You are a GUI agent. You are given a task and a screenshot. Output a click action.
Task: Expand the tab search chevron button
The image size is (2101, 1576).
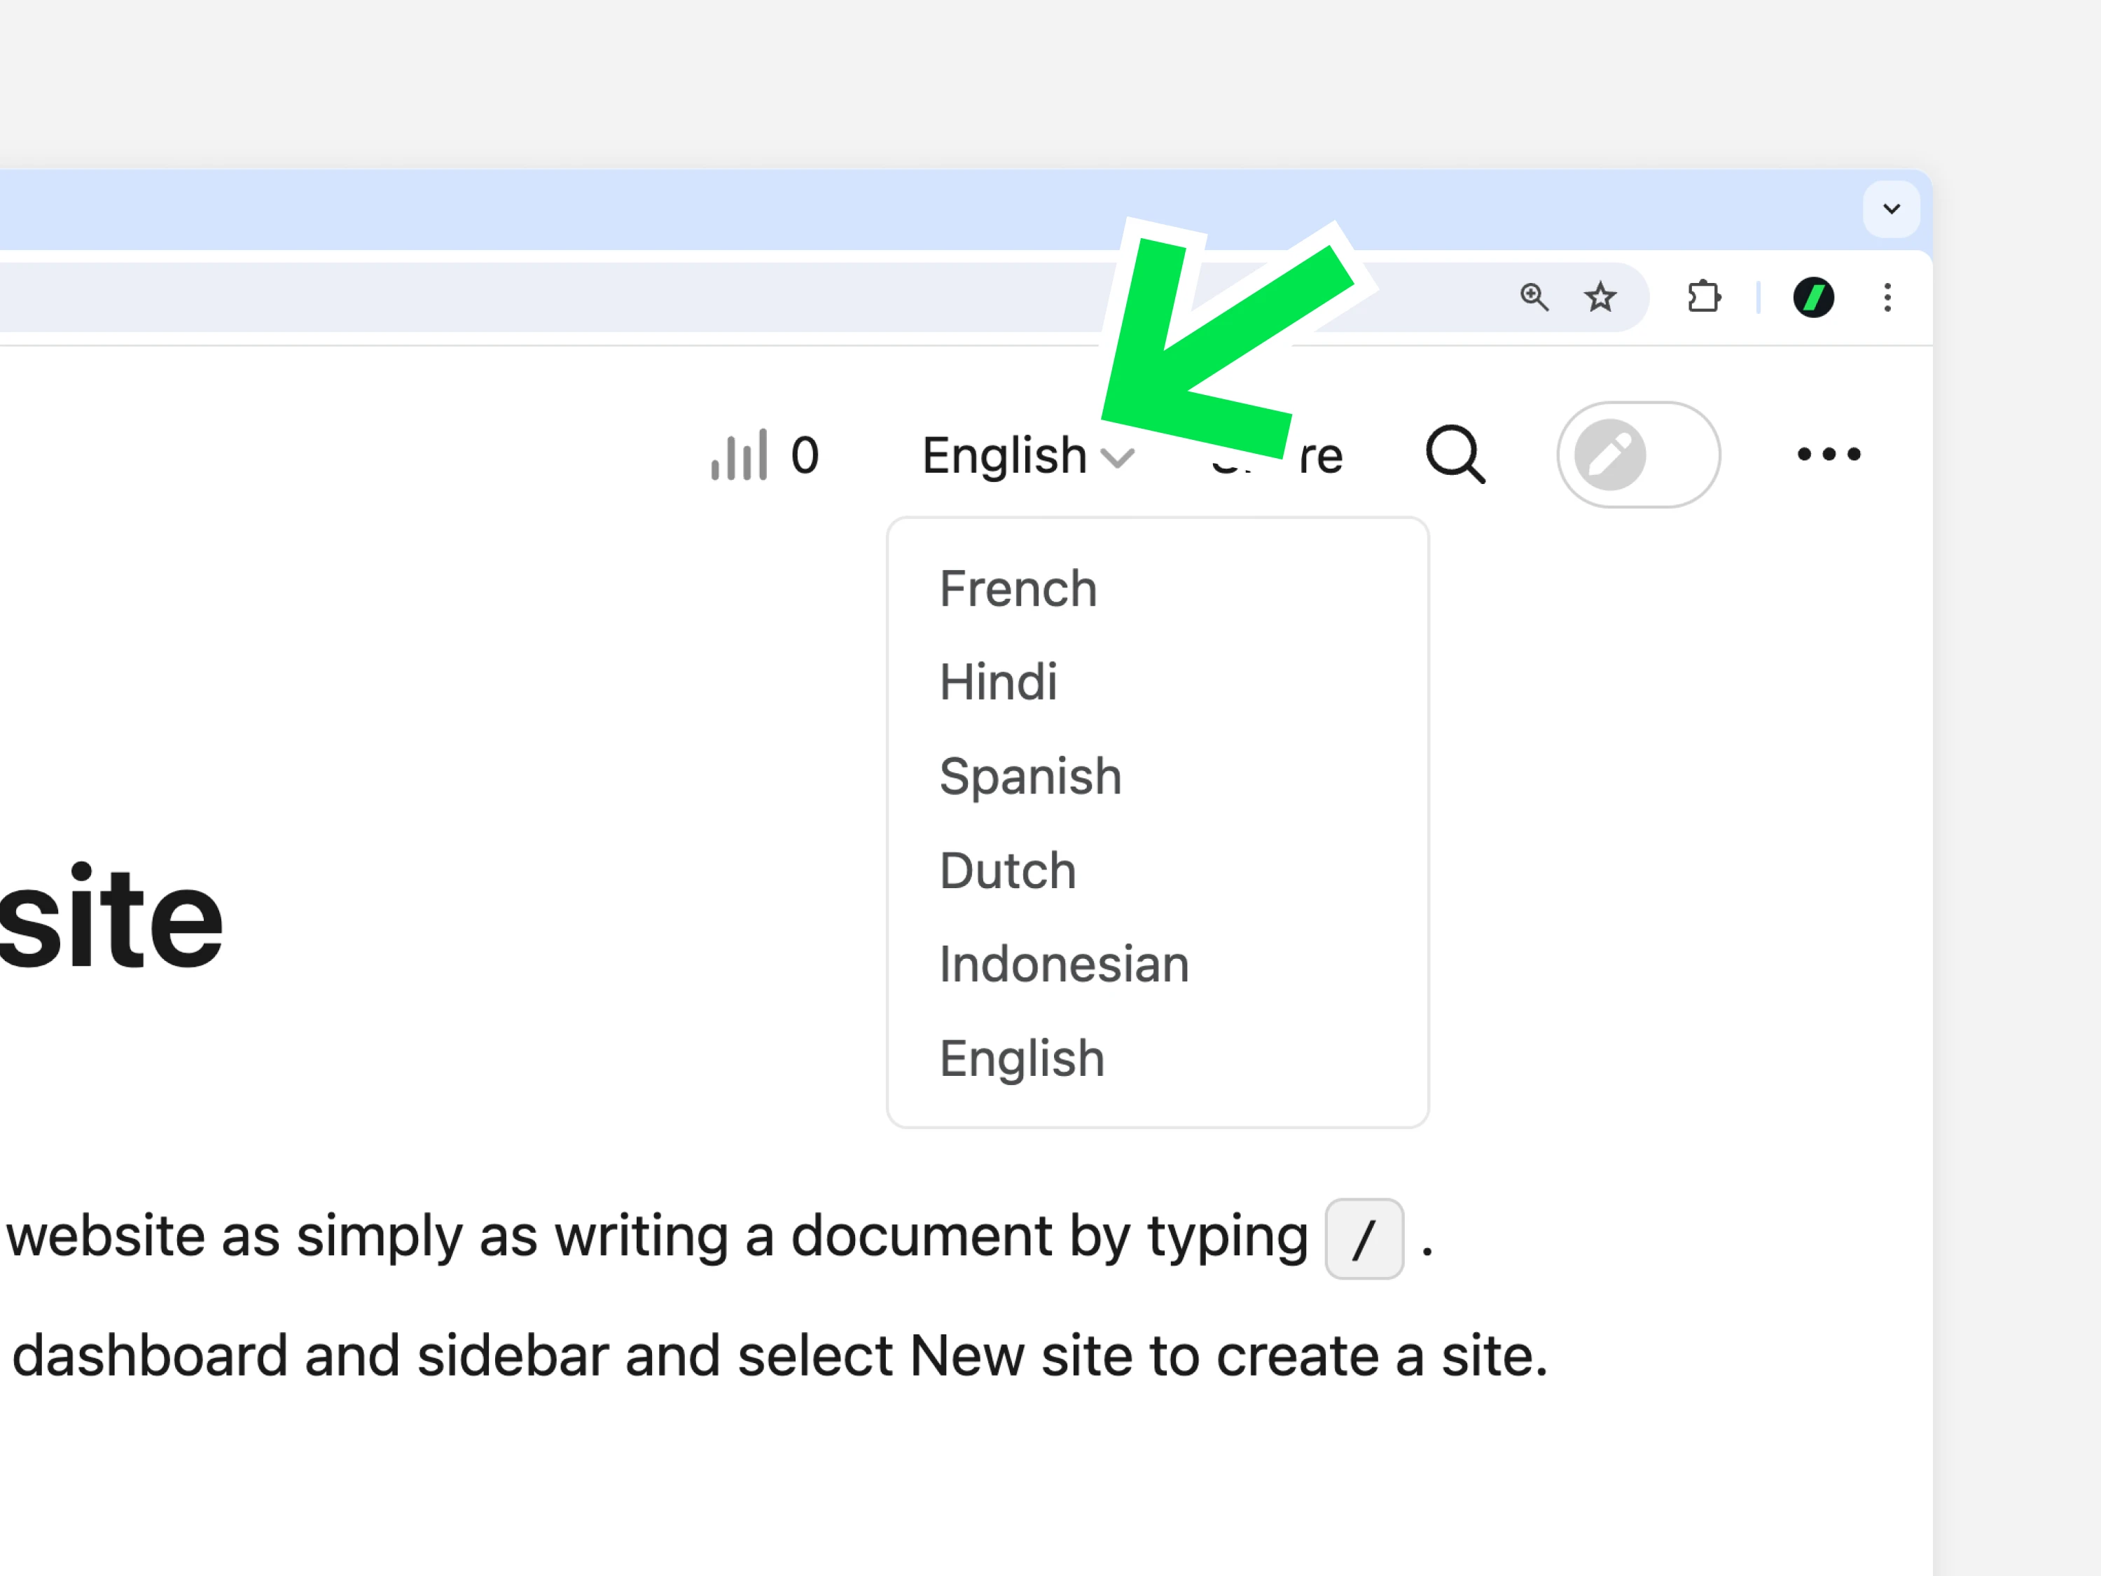tap(1891, 209)
